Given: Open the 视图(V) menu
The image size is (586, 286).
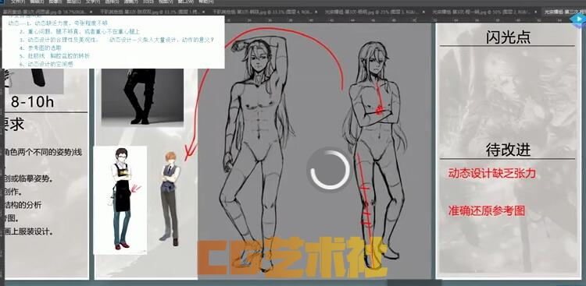Looking at the screenshot, I should click(166, 2).
